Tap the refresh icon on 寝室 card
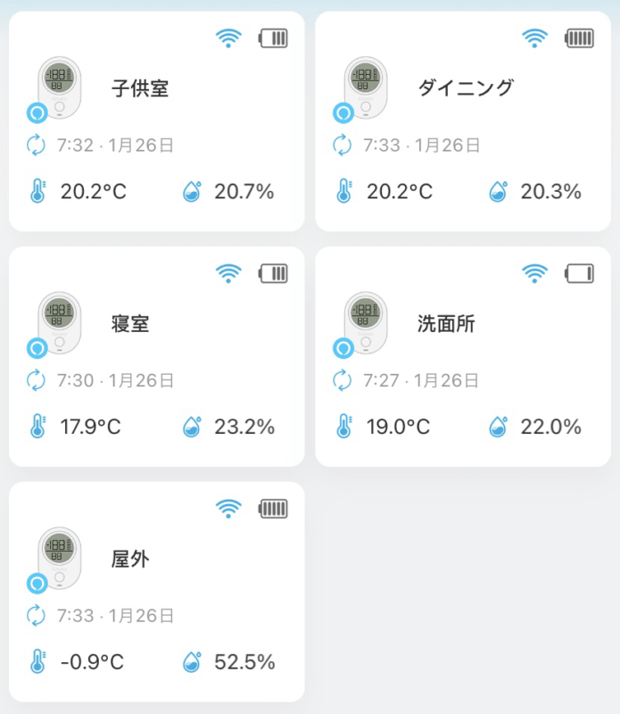Image resolution: width=620 pixels, height=714 pixels. [36, 381]
